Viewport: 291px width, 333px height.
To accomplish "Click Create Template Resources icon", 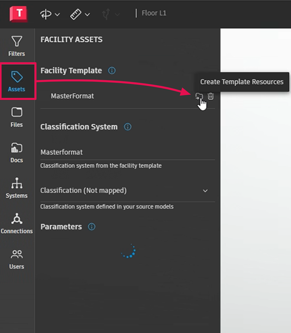I will pos(199,96).
